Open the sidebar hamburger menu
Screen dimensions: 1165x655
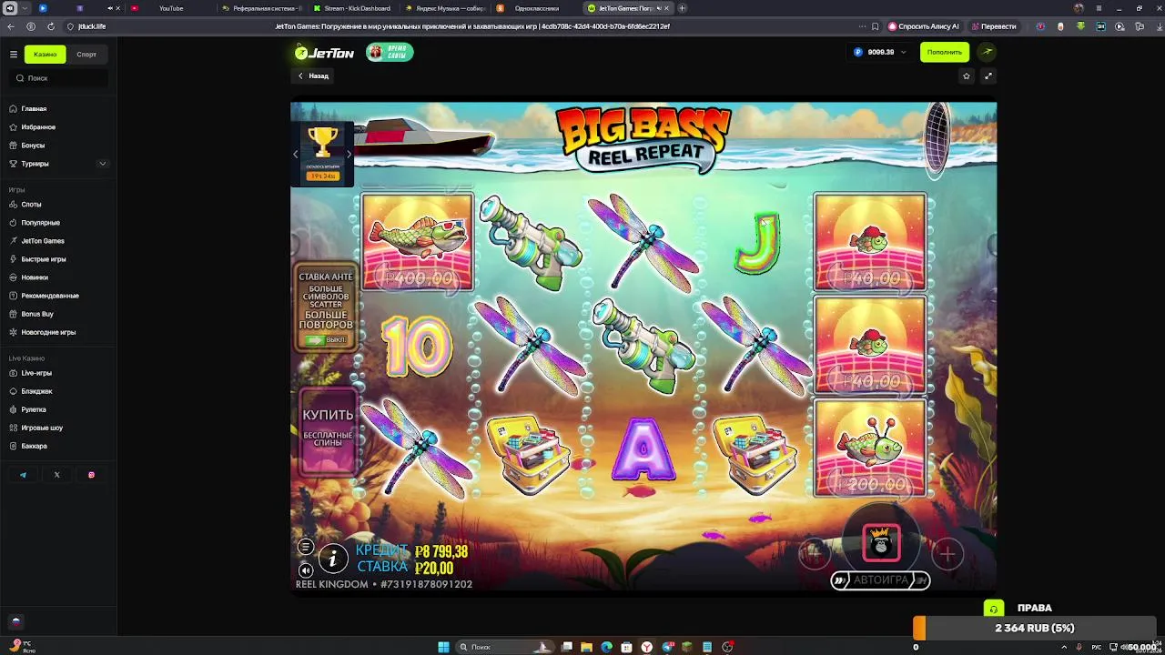tap(14, 55)
